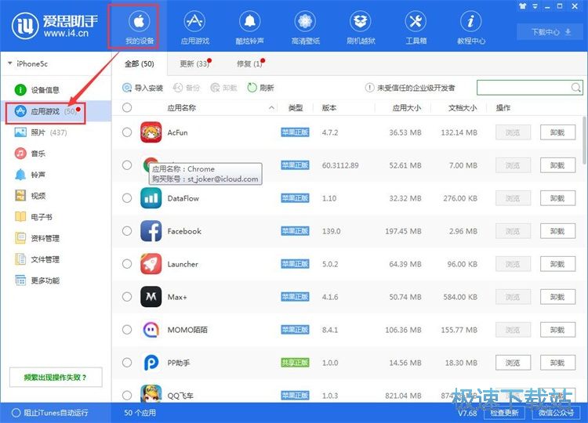Click the Facebook app icon
This screenshot has width=588, height=423.
[151, 231]
